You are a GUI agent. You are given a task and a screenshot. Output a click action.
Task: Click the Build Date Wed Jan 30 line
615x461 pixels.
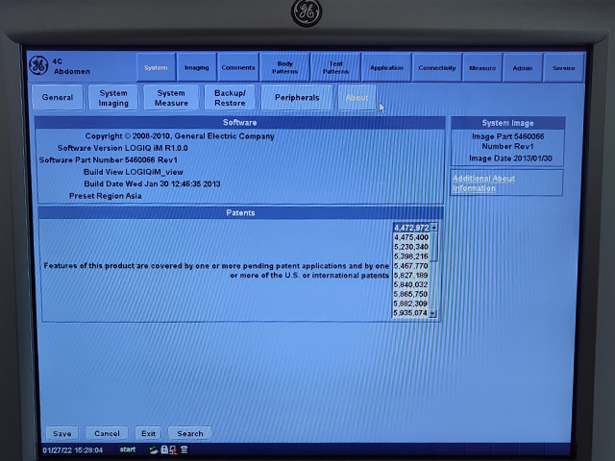[x=152, y=183]
